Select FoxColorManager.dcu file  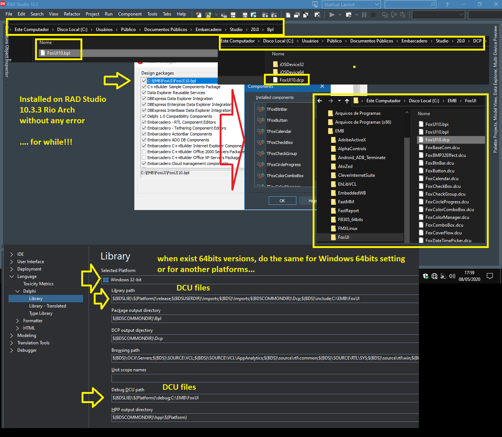(x=447, y=217)
